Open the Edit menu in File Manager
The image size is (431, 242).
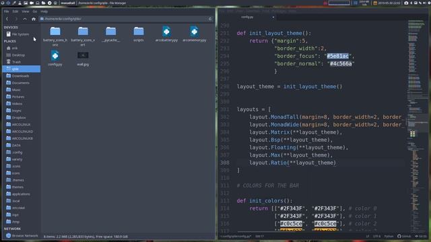(x=15, y=11)
